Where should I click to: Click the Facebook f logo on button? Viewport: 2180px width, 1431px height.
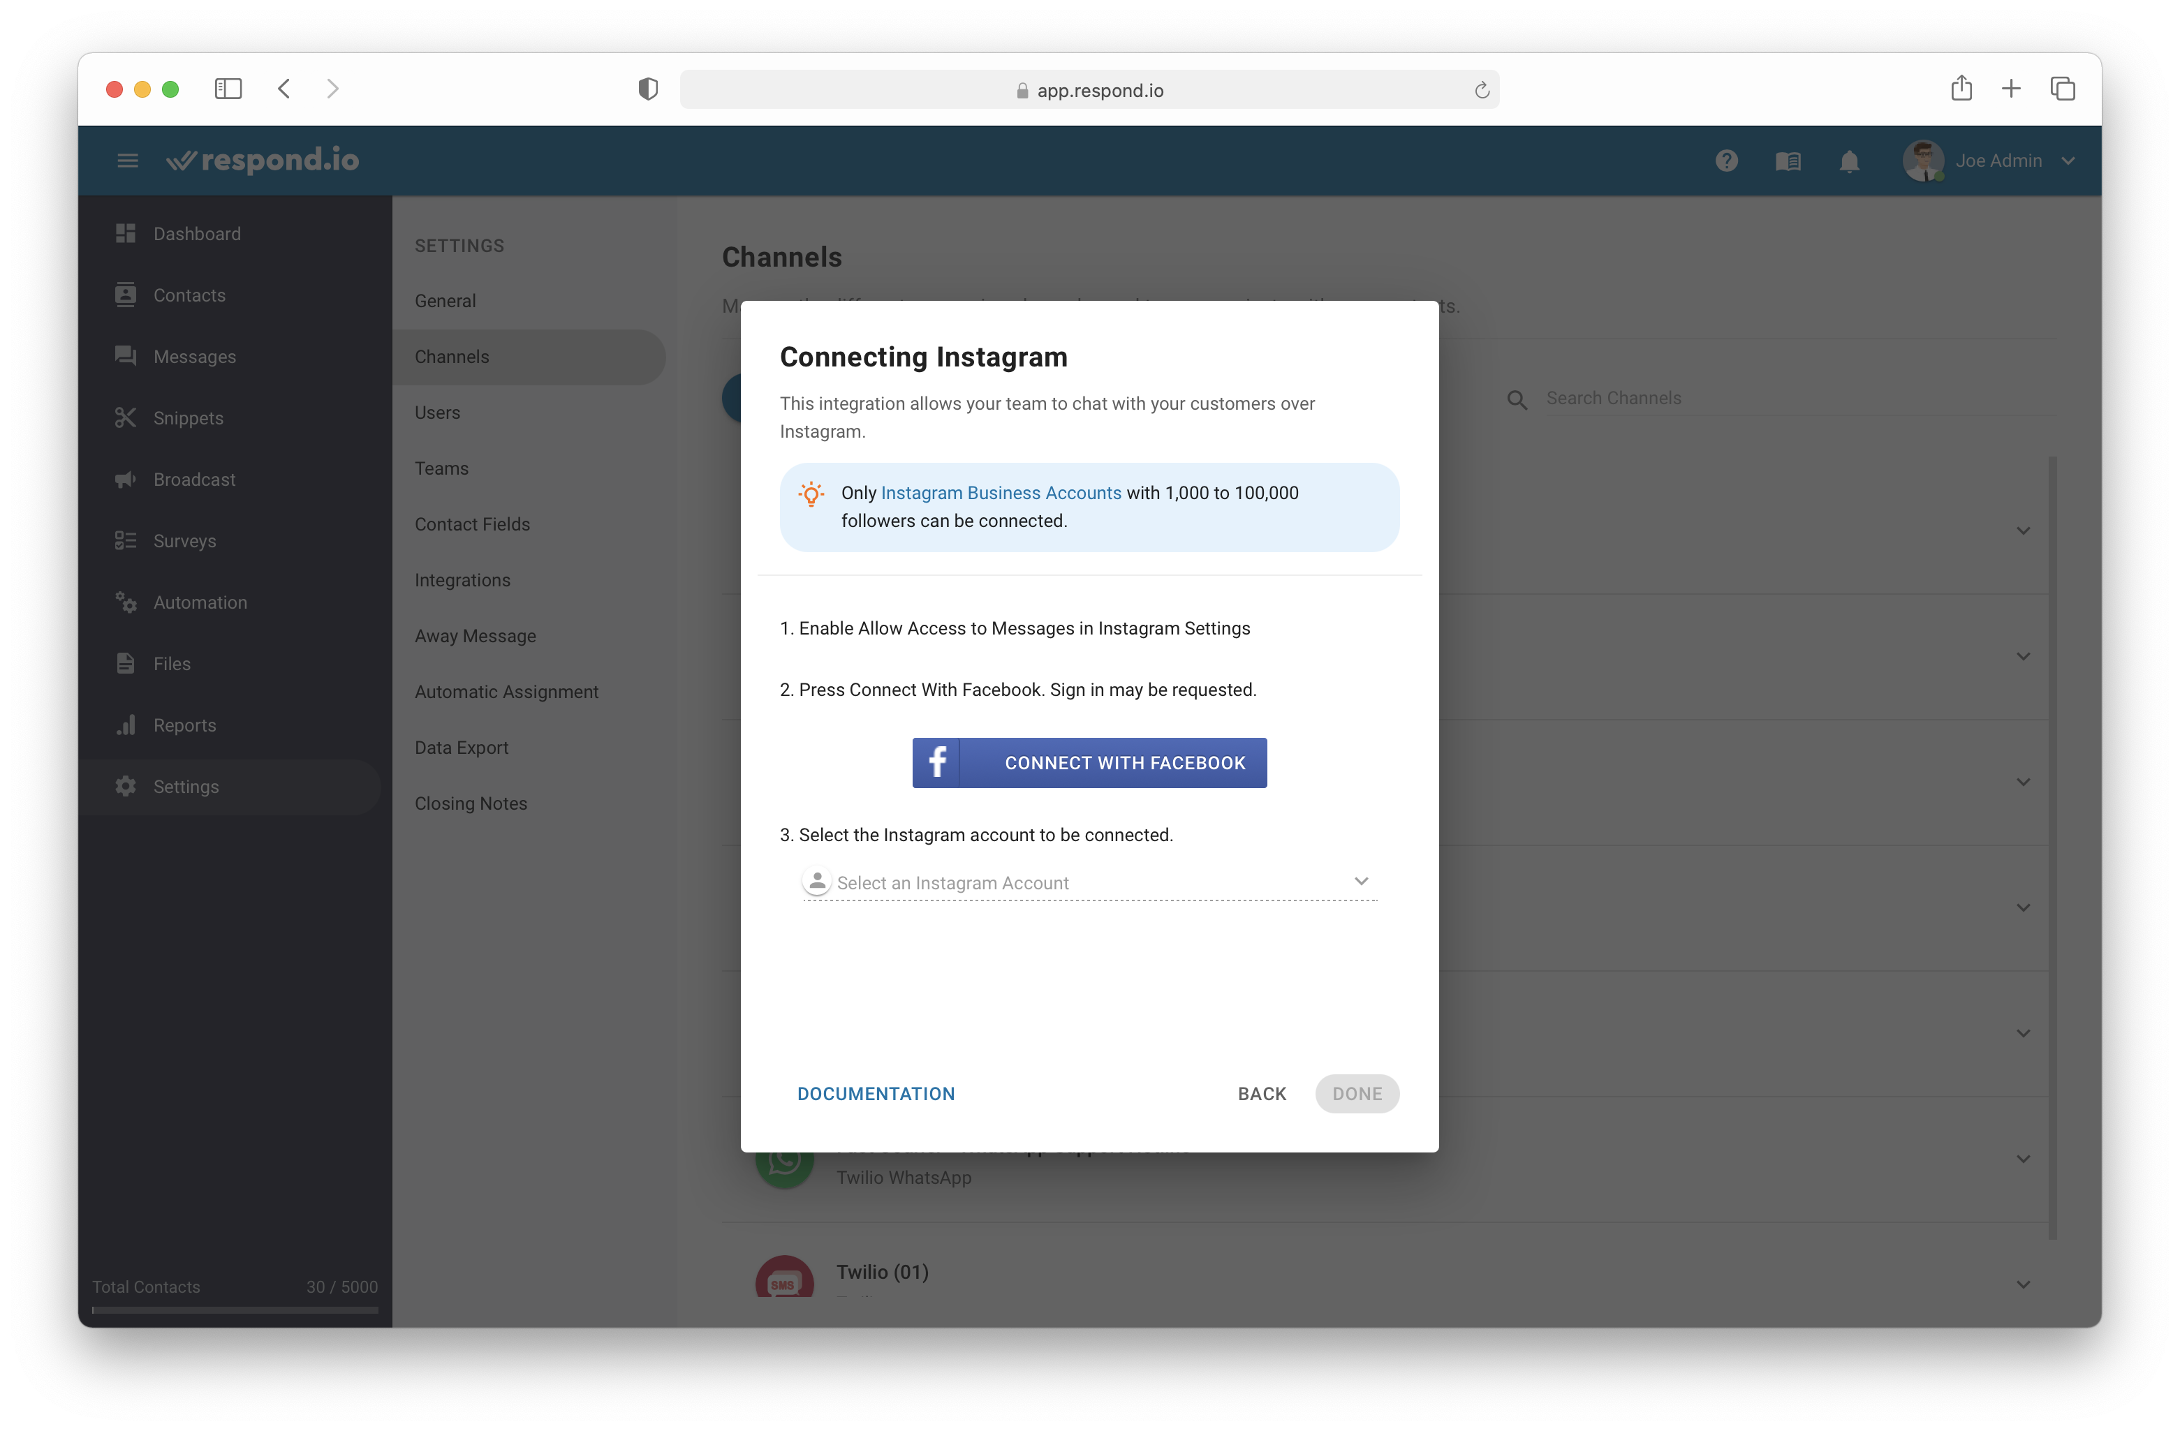click(x=936, y=763)
